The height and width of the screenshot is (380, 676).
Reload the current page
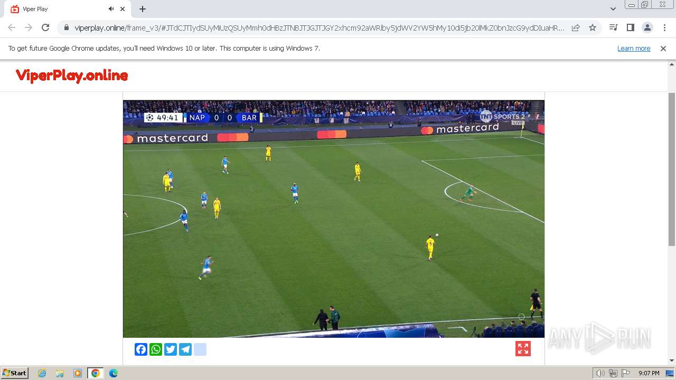pos(45,27)
